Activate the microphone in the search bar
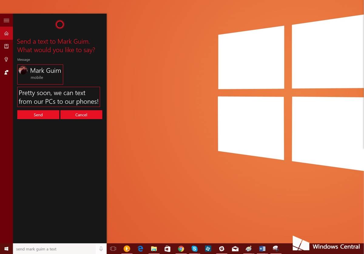Image resolution: width=364 pixels, height=254 pixels. tap(101, 249)
